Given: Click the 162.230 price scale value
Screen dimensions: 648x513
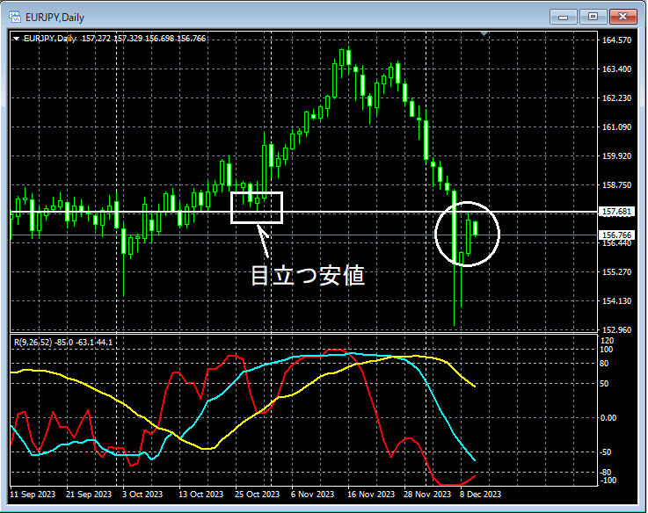Looking at the screenshot, I should (616, 98).
